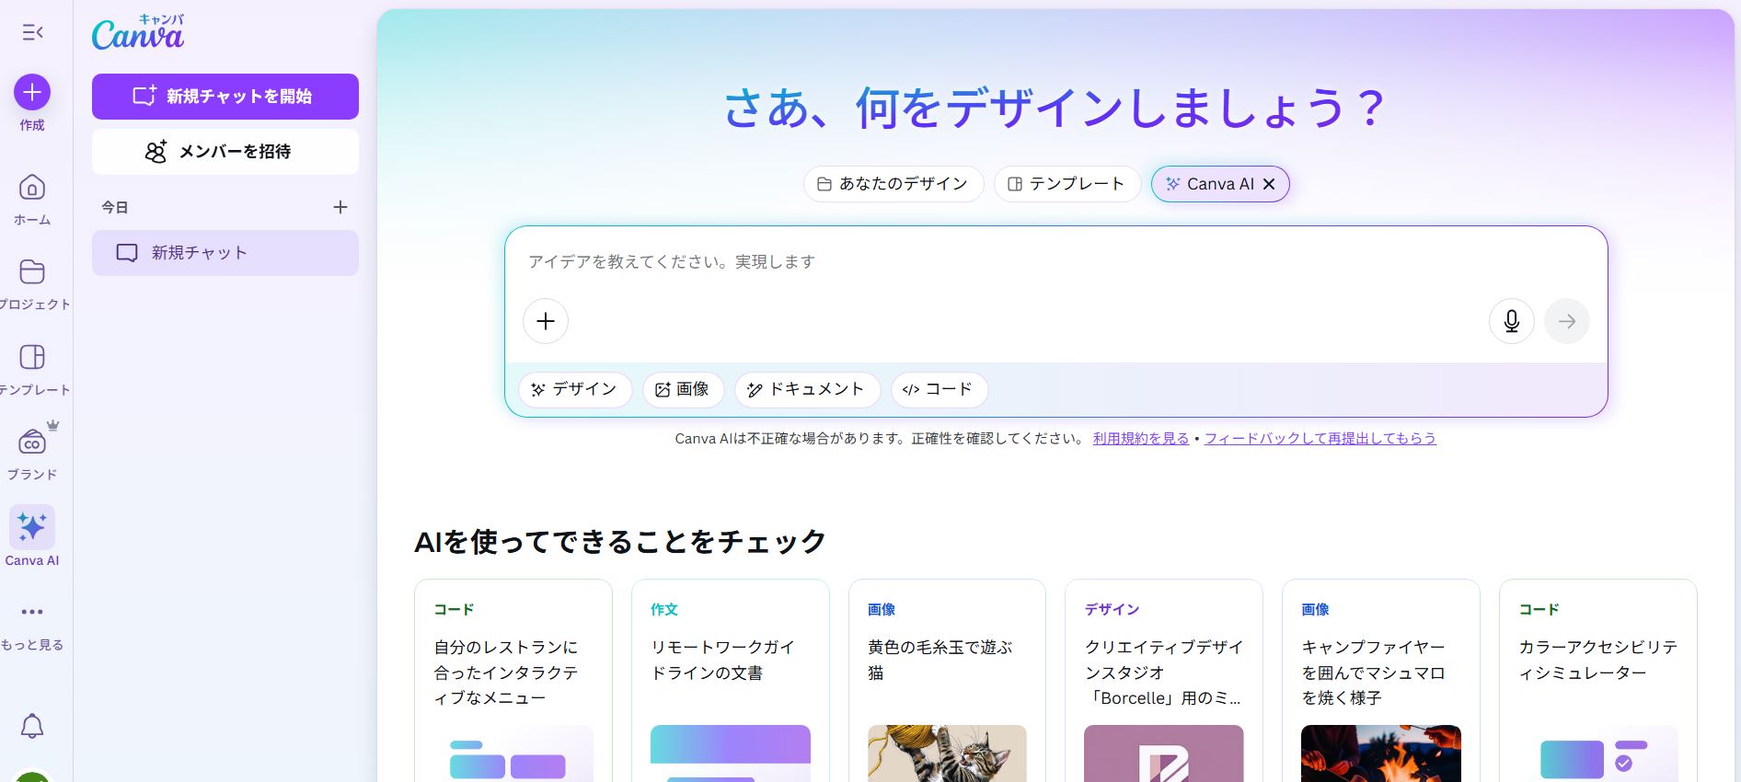This screenshot has width=1741, height=782.
Task: Open キャンプファイヤー marshmallow image card
Action: (1381, 681)
